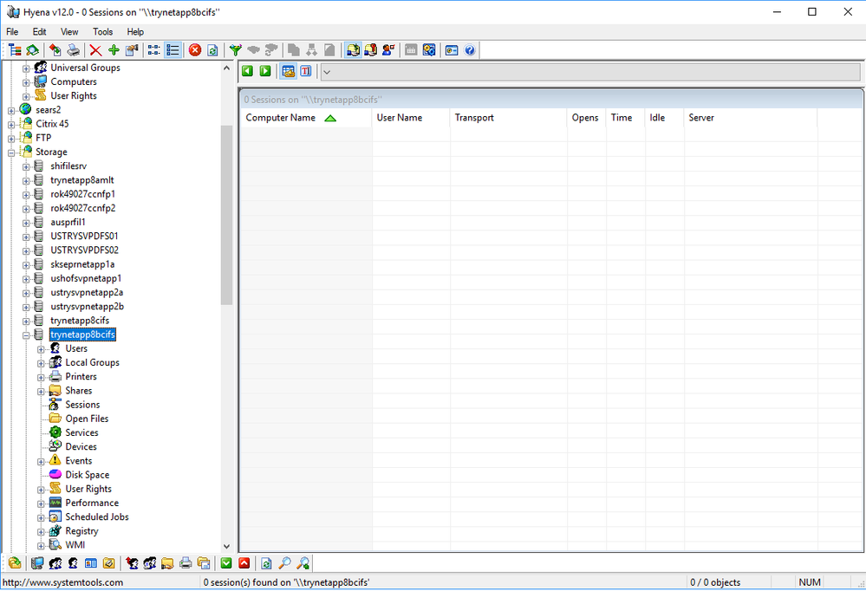Click the red up-arrow icon in bottom toolbar
The width and height of the screenshot is (866, 591).
(244, 563)
